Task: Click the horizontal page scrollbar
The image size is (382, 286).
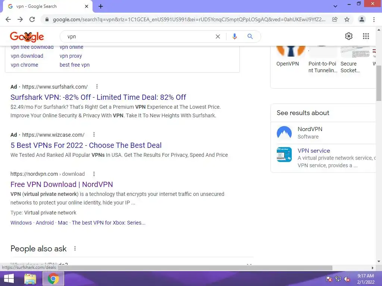Action: (x=195, y=267)
